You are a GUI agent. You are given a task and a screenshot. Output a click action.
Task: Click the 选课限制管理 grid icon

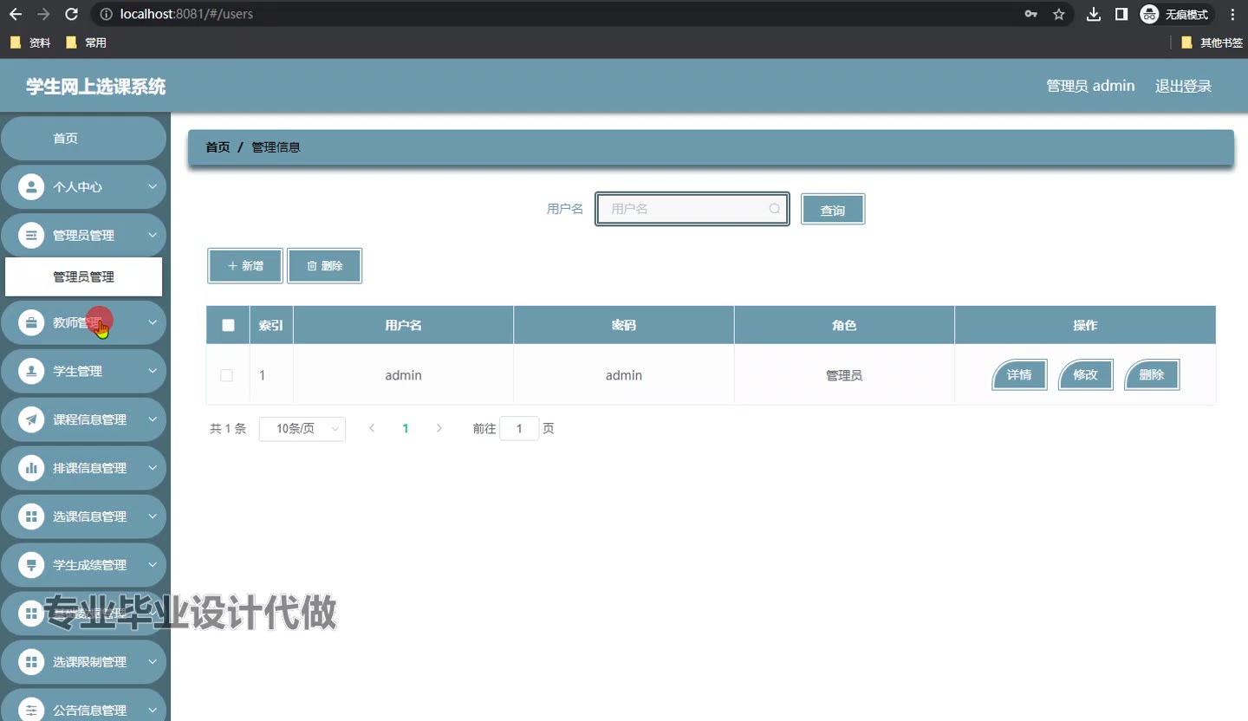coord(31,662)
